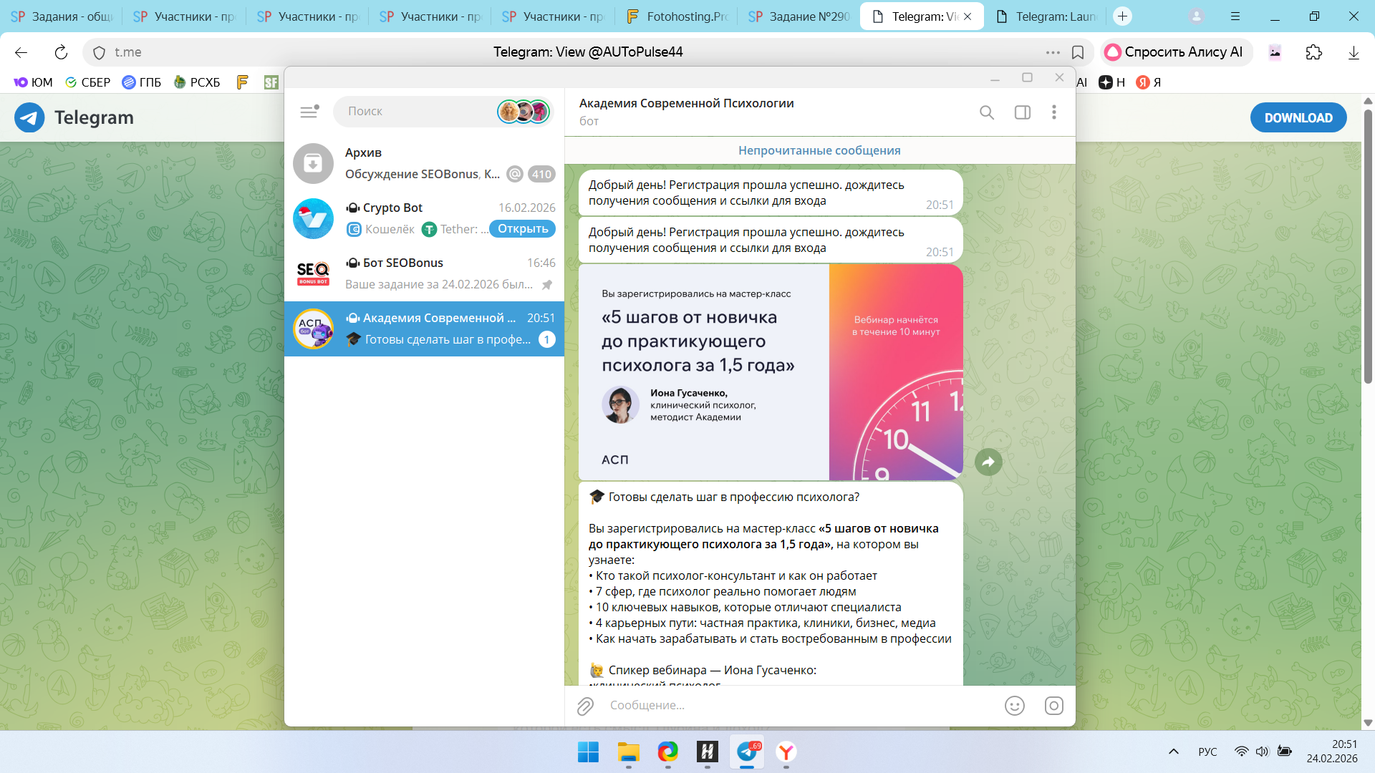1375x773 pixels.
Task: Click the DOWNLOAD button on Telegram page
Action: [x=1298, y=118]
